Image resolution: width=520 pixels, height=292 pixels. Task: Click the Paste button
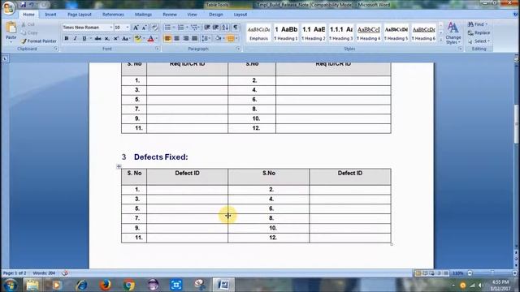click(11, 32)
